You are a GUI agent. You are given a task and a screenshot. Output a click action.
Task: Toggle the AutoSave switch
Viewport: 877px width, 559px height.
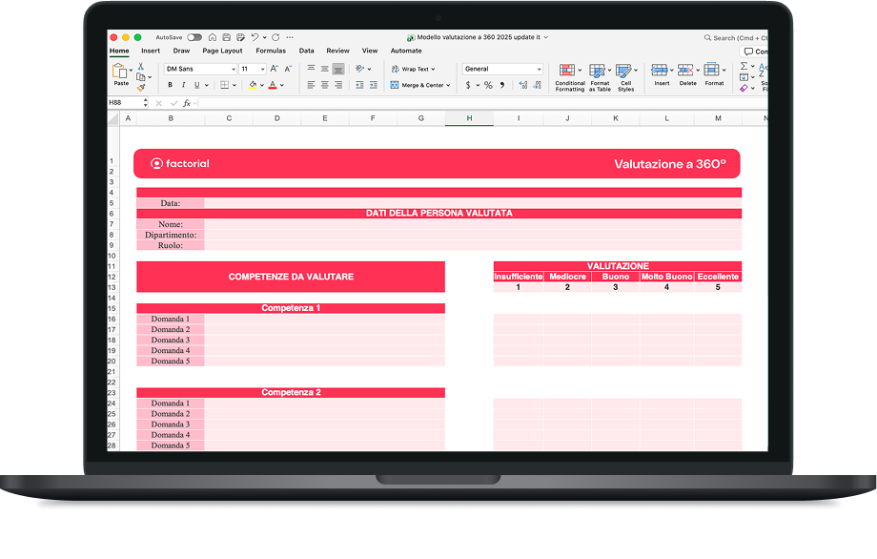tap(194, 37)
